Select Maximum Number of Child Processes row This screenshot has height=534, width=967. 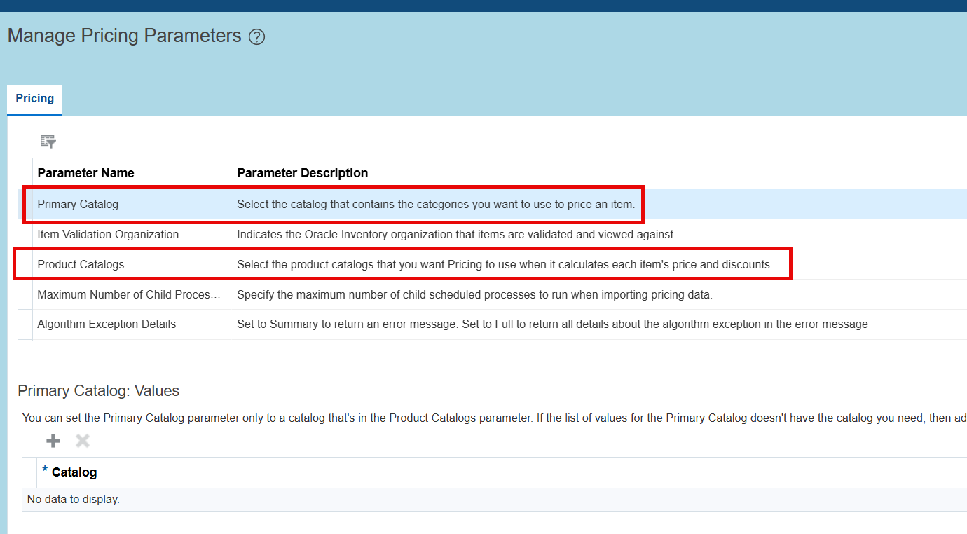pos(492,294)
